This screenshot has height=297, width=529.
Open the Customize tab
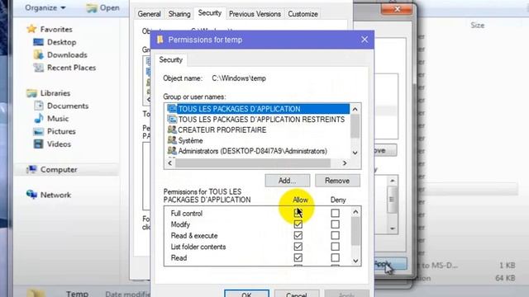point(303,14)
